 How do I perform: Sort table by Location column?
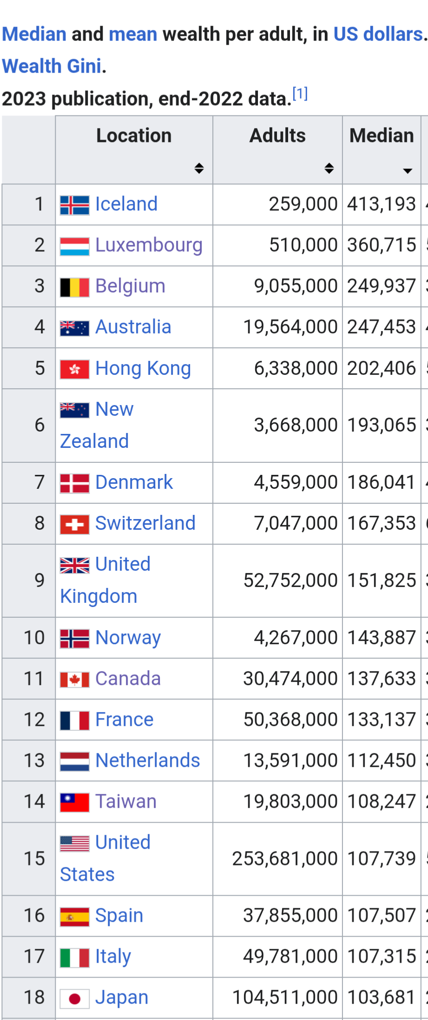click(x=199, y=168)
